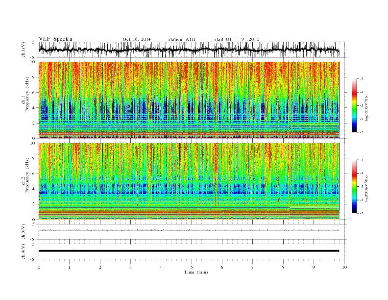
Task: Select the date text "Oct. 16, 2014"
Action: point(137,39)
